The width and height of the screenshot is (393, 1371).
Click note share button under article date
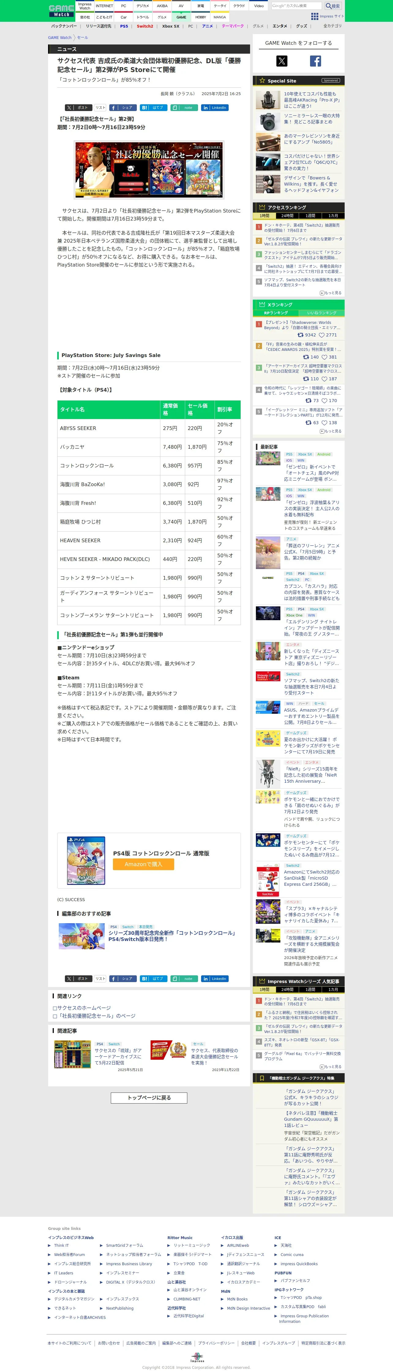coord(184,108)
